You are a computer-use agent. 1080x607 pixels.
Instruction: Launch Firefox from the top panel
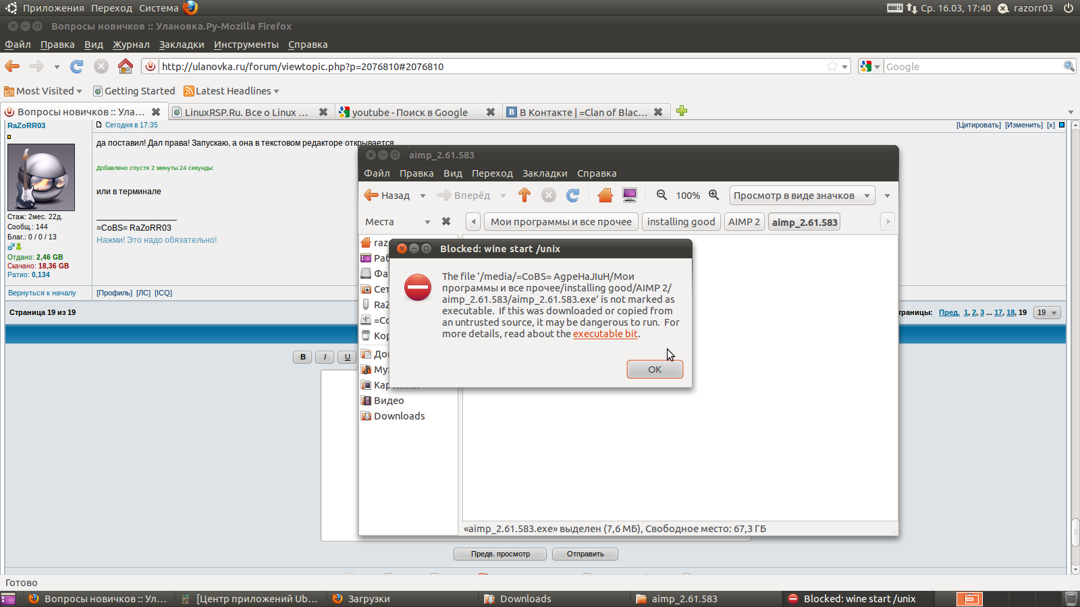coord(190,8)
